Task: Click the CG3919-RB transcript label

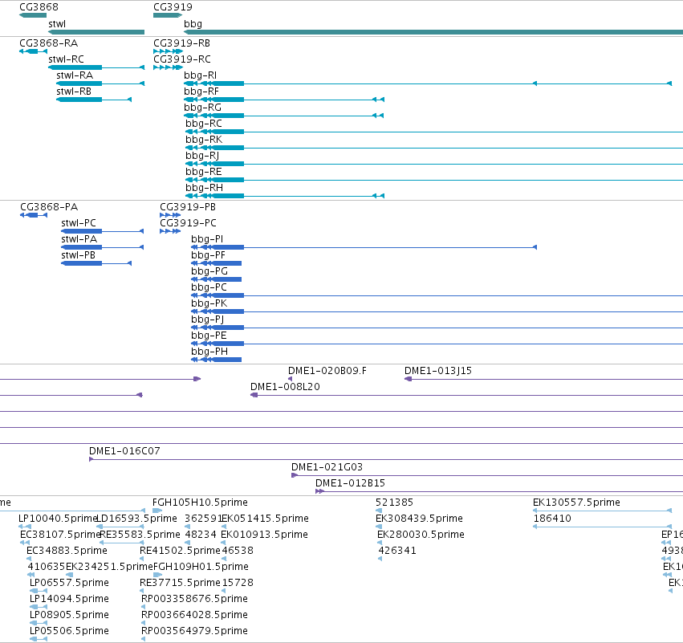Action: click(181, 43)
